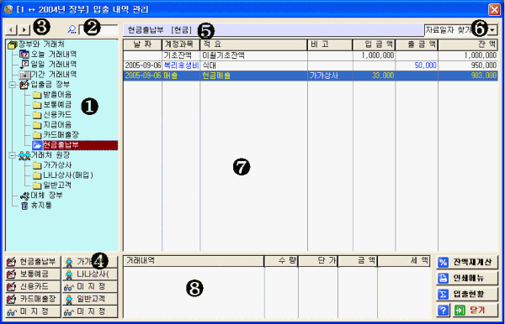Select the 휴지통 trash icon
The image size is (505, 324).
pyautogui.click(x=24, y=206)
